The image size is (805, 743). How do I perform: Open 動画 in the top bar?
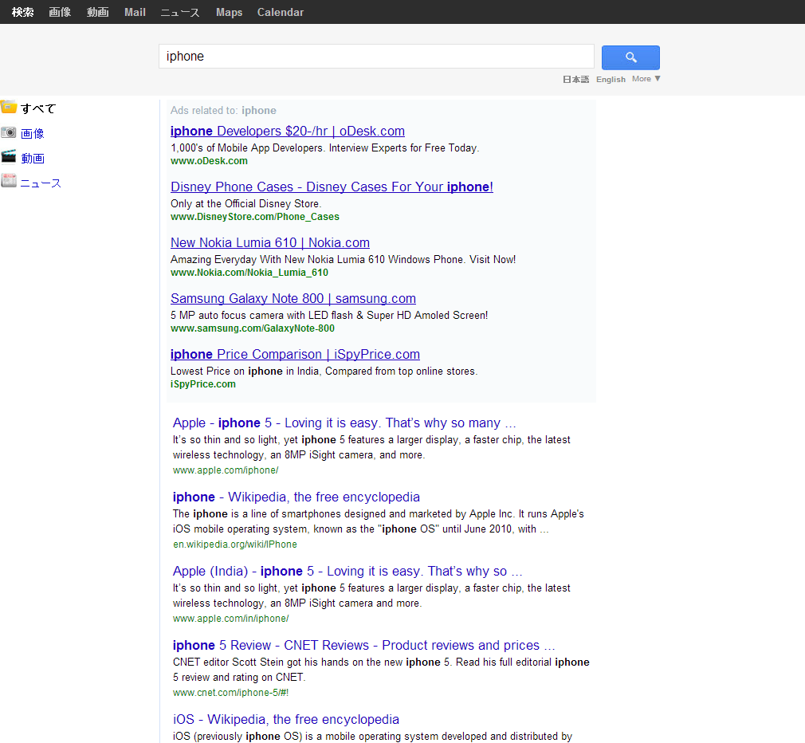(97, 12)
